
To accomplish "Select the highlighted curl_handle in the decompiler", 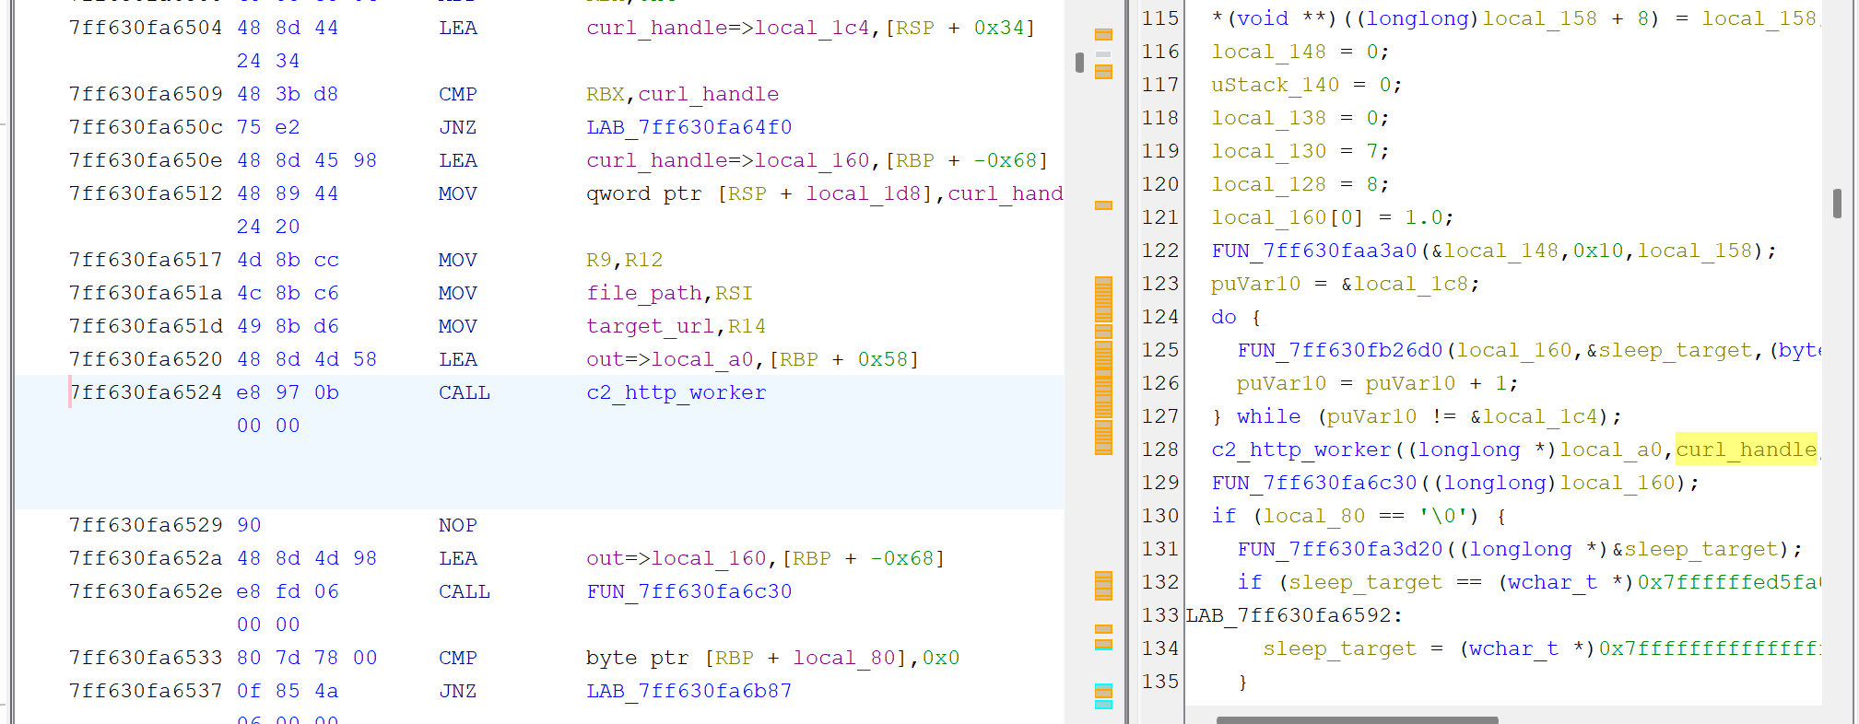I will 1746,450.
